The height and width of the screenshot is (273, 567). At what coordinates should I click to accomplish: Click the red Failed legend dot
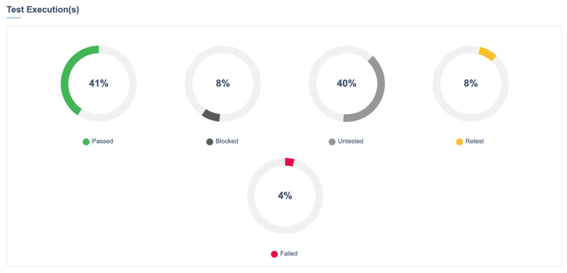tap(274, 254)
